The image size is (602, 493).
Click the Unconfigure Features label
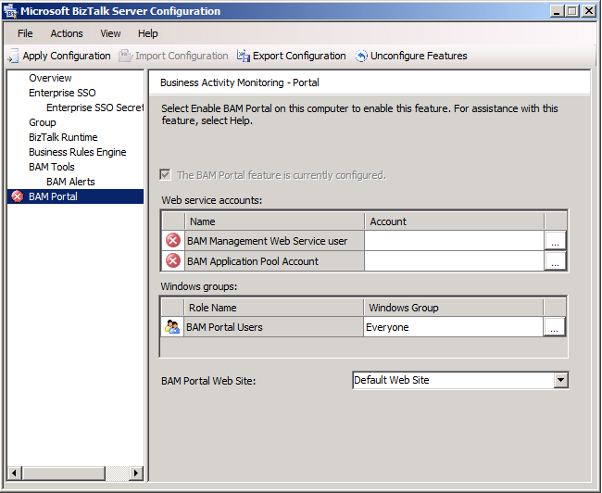pos(419,56)
